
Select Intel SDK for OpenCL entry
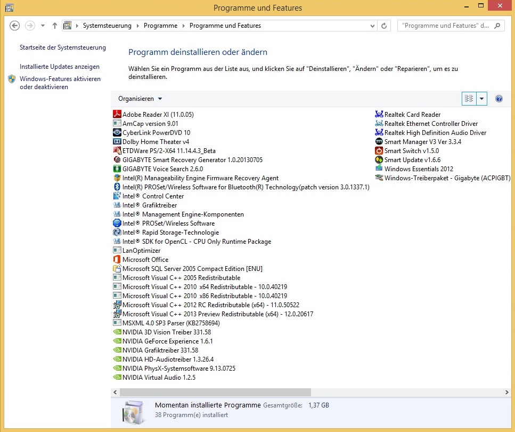[x=192, y=241]
